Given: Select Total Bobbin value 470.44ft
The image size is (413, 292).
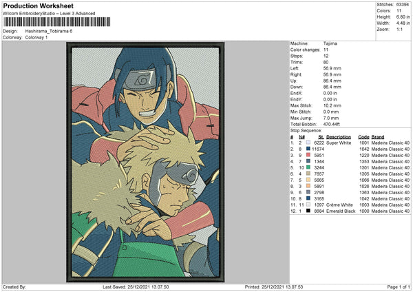Looking at the screenshot, I should (332, 124).
